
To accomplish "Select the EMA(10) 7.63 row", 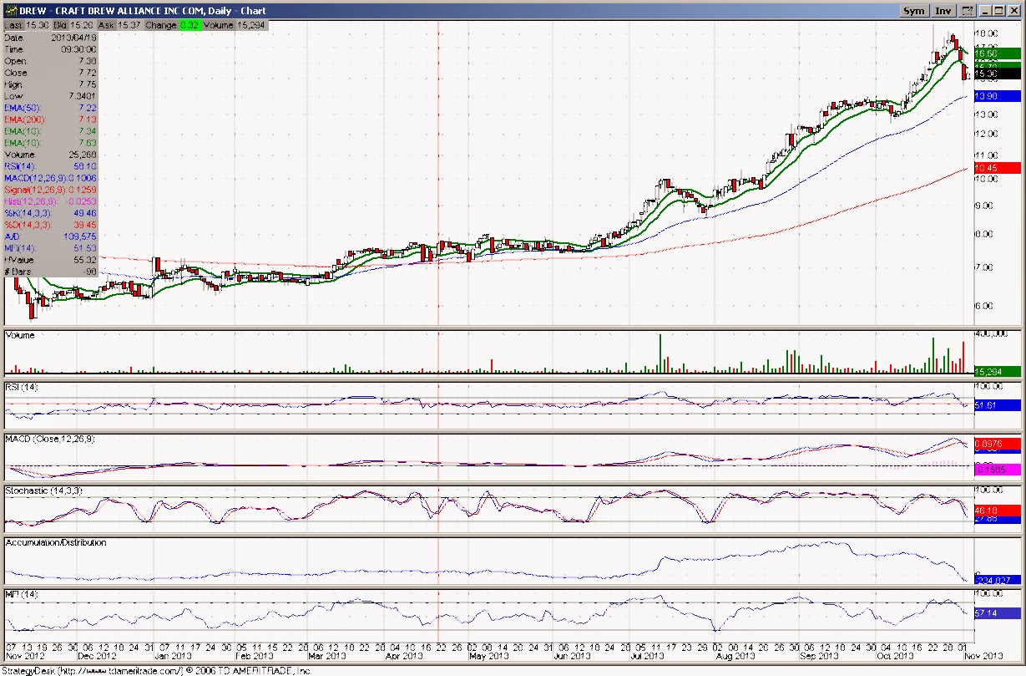I will point(51,143).
